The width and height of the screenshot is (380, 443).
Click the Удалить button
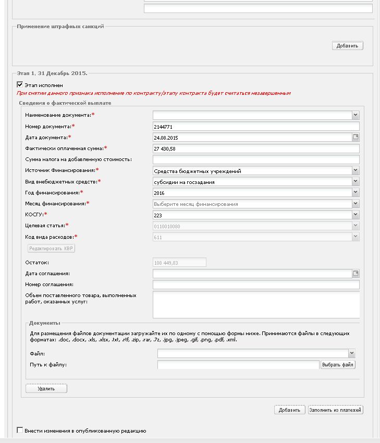click(x=46, y=388)
